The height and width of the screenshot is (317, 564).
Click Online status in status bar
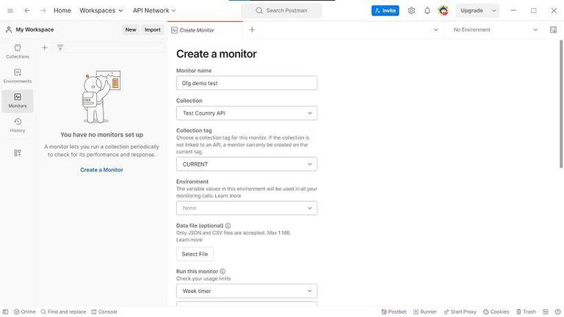click(25, 312)
